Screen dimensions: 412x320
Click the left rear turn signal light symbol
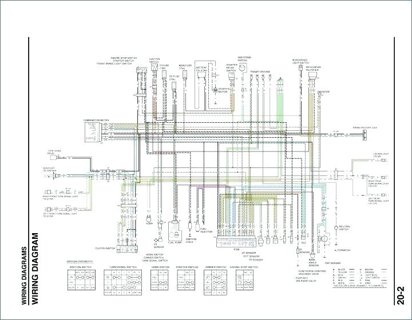click(x=385, y=195)
